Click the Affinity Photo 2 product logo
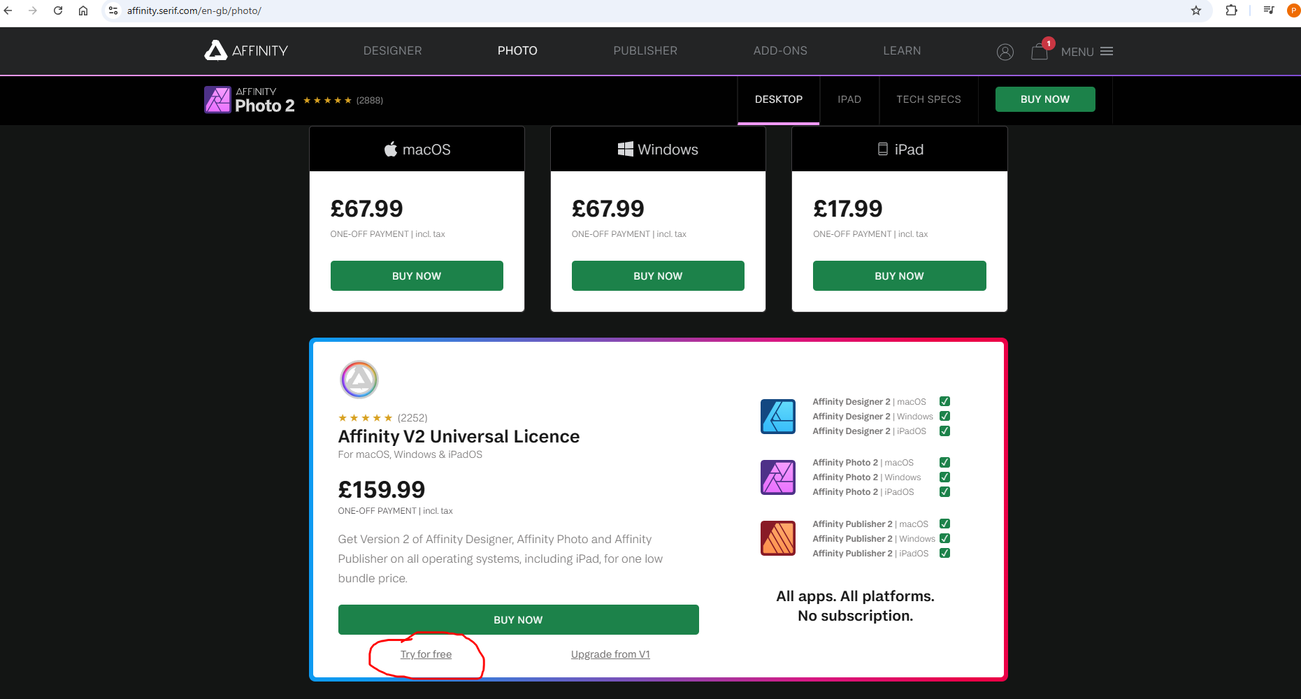This screenshot has height=699, width=1301. [250, 100]
